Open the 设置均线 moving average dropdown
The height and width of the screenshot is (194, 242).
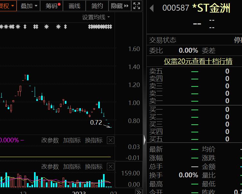click(x=96, y=17)
